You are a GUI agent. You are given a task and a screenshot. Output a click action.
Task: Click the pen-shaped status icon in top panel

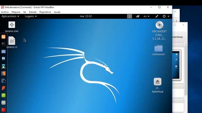(157, 16)
